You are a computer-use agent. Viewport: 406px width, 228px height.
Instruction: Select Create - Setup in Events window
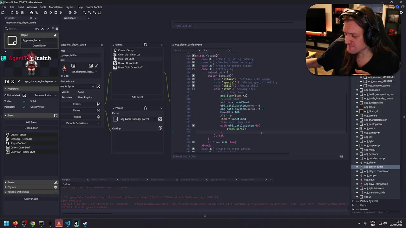click(x=126, y=50)
